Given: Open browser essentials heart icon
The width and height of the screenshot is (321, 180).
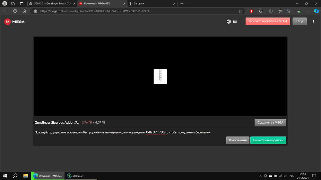Looking at the screenshot, I should [298, 11].
